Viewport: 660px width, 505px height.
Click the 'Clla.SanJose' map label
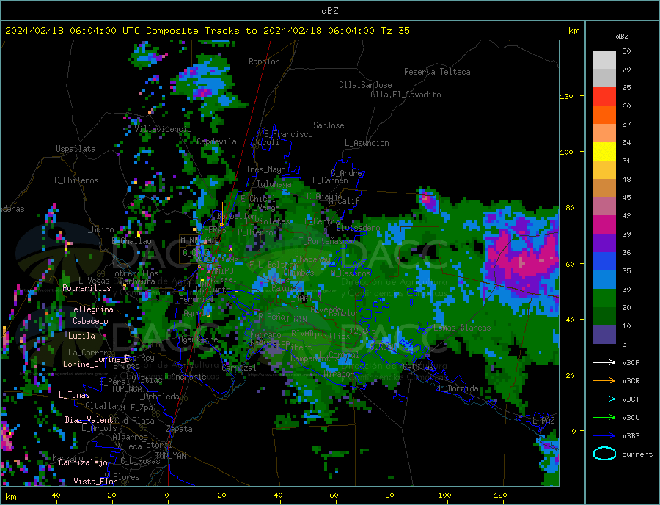tap(365, 85)
